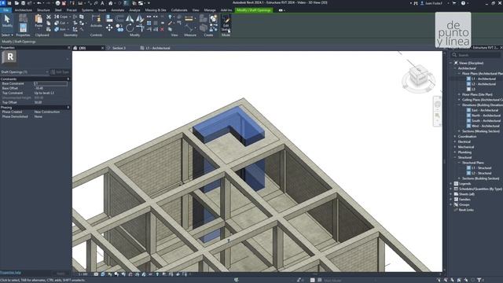The height and width of the screenshot is (283, 503).
Task: Expand the Mechanical discipline node
Action: click(455, 147)
